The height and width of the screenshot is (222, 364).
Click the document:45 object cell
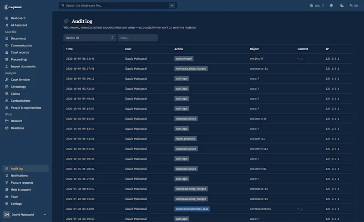[x=258, y=119]
